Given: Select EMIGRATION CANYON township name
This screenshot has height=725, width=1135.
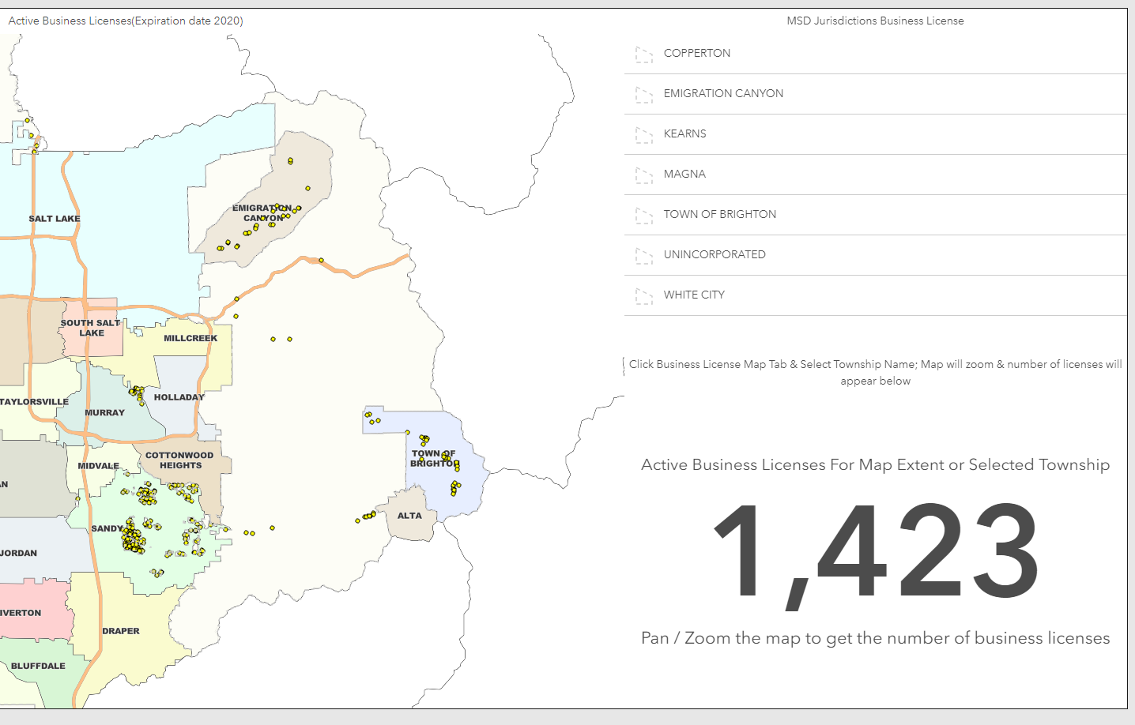Looking at the screenshot, I should (x=876, y=94).
